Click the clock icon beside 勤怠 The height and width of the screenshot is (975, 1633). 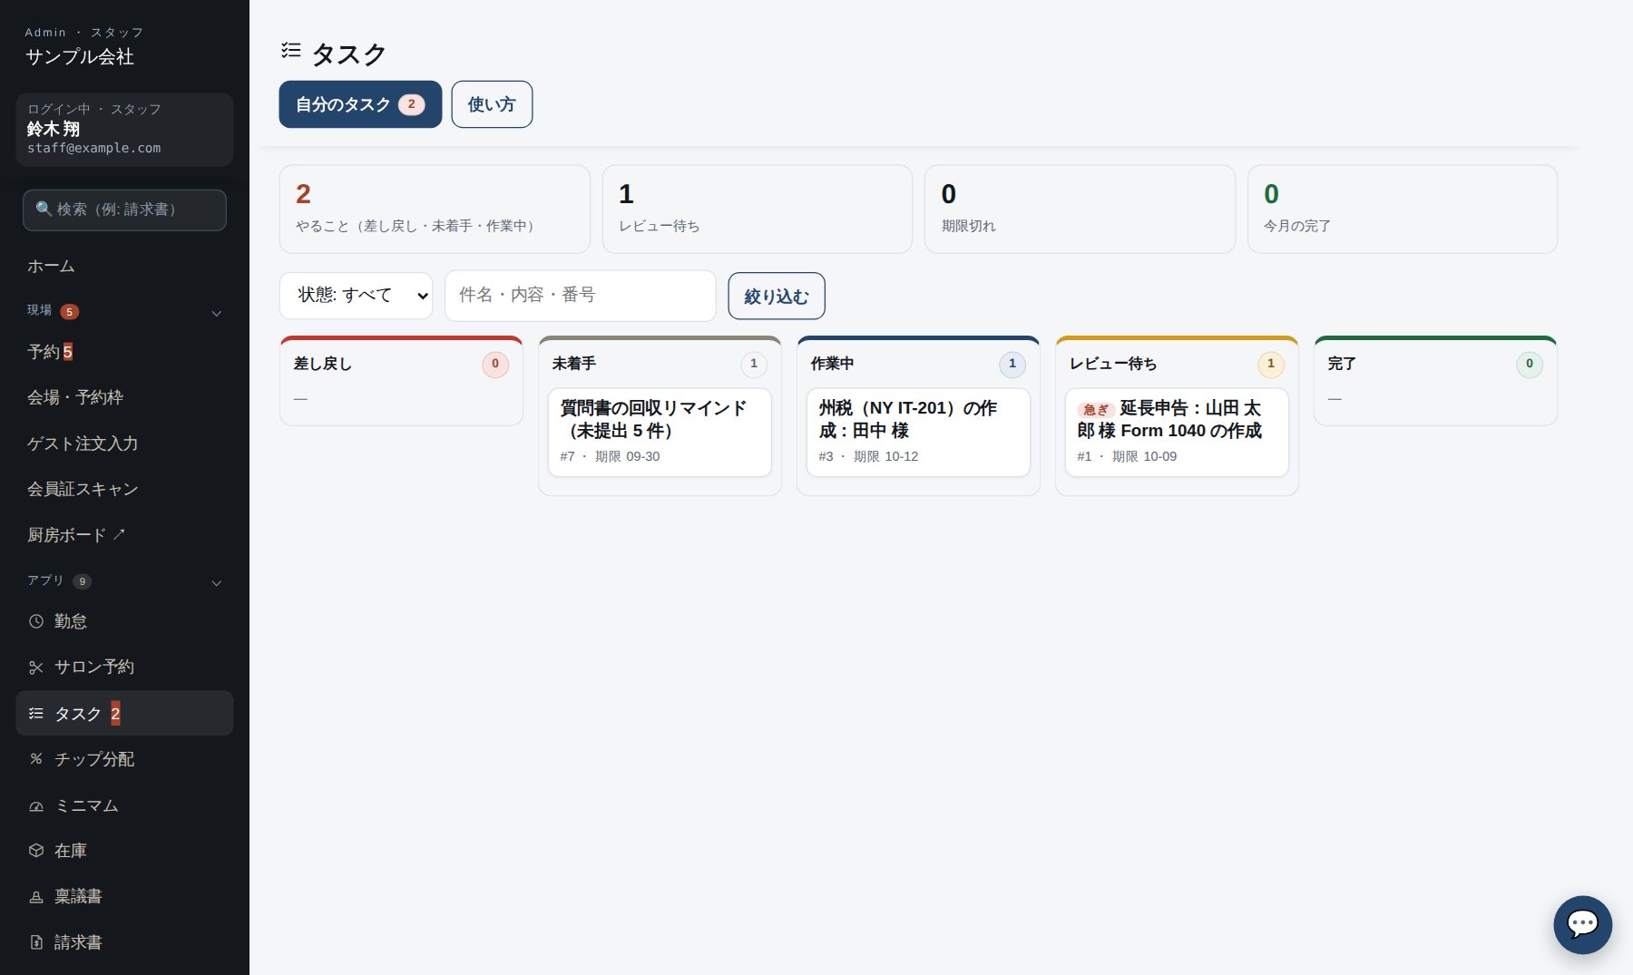click(36, 621)
